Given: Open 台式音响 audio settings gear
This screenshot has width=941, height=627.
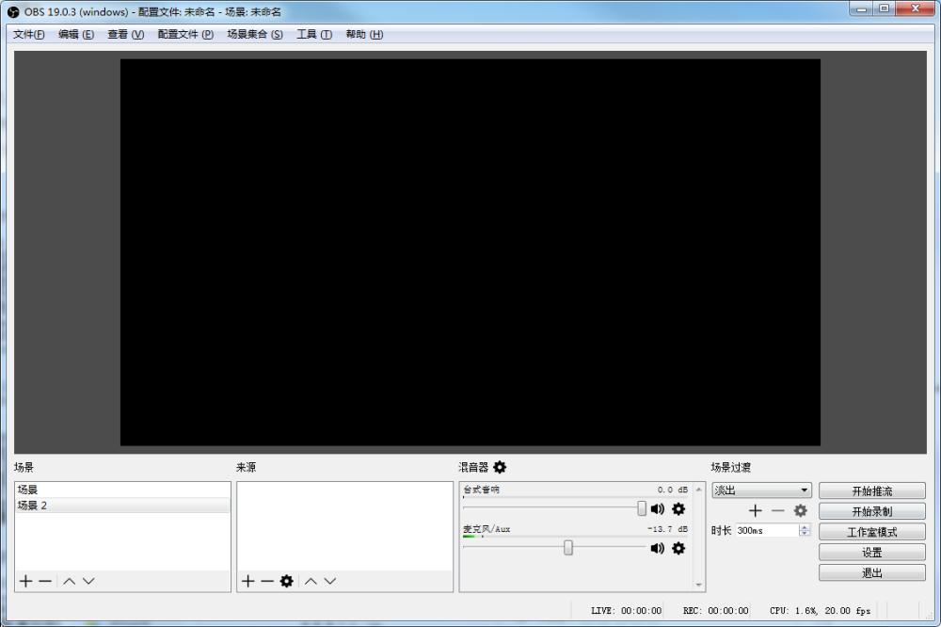Looking at the screenshot, I should (678, 508).
